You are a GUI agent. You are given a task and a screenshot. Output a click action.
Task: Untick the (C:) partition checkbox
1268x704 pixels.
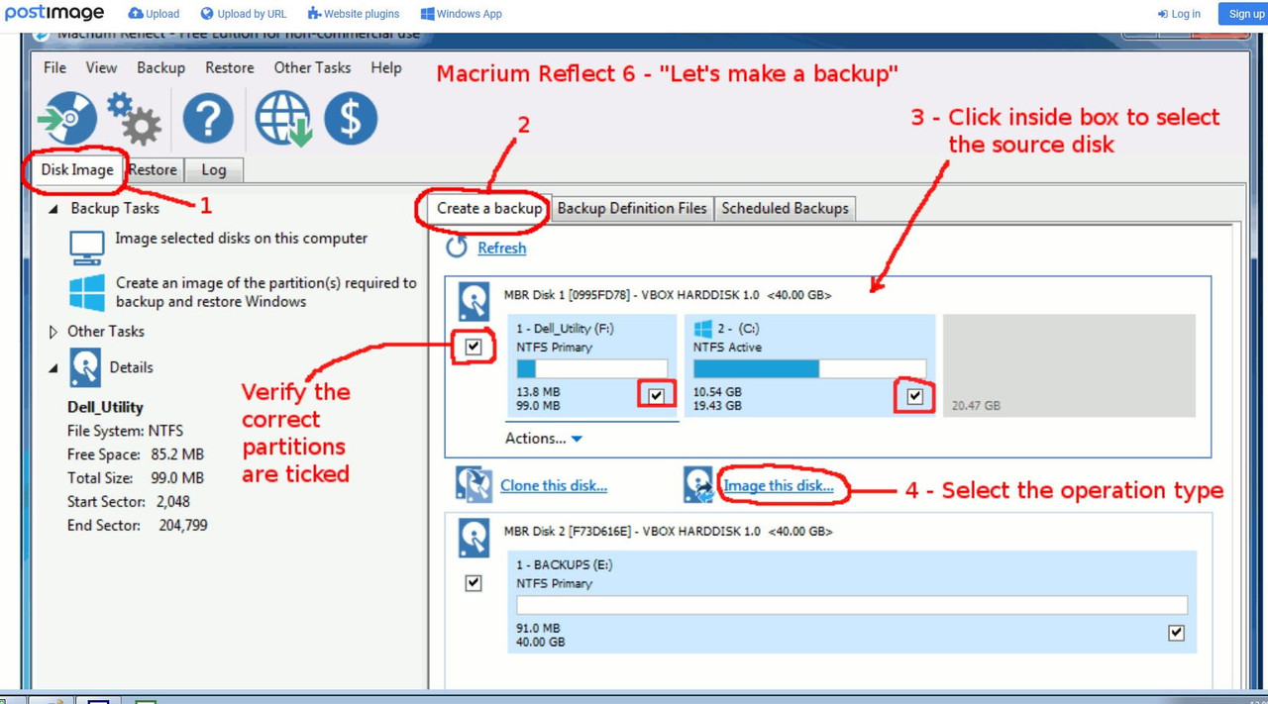click(x=914, y=396)
